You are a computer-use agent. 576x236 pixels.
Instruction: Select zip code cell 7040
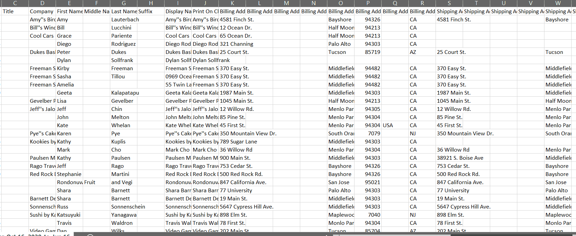tap(368, 215)
